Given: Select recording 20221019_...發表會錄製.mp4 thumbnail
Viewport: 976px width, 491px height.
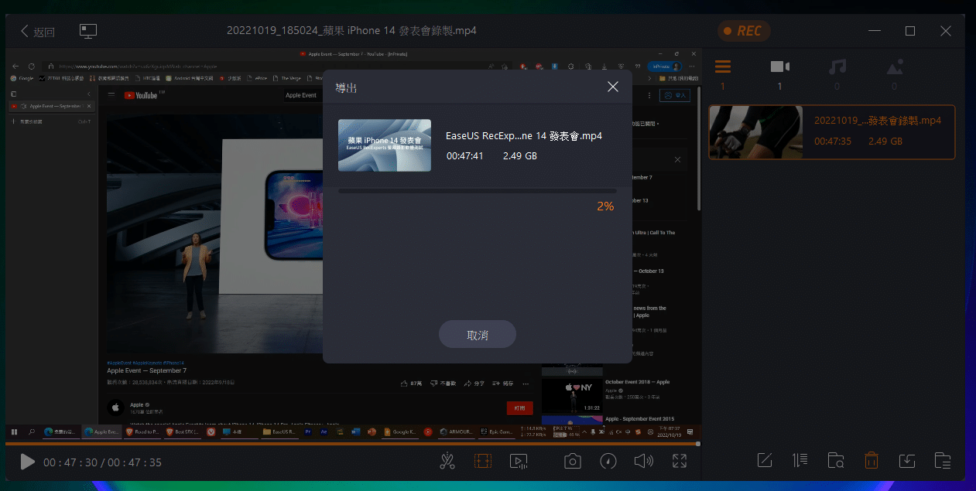Looking at the screenshot, I should [755, 132].
